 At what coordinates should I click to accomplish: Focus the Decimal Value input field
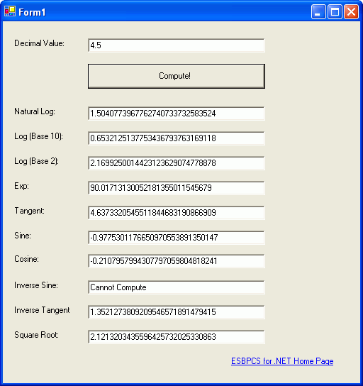(177, 45)
